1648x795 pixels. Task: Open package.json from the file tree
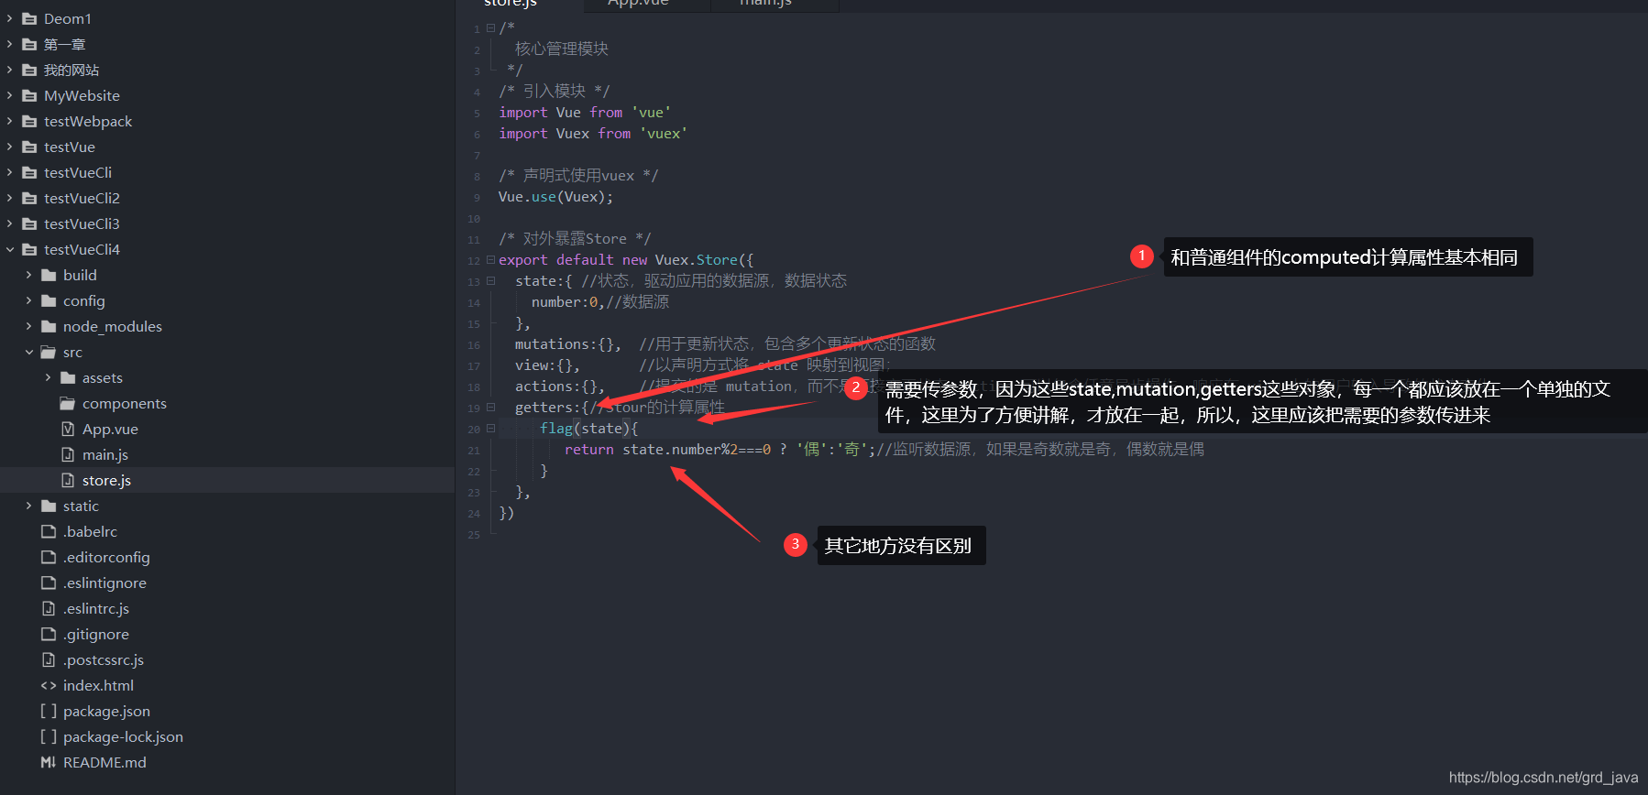[106, 711]
